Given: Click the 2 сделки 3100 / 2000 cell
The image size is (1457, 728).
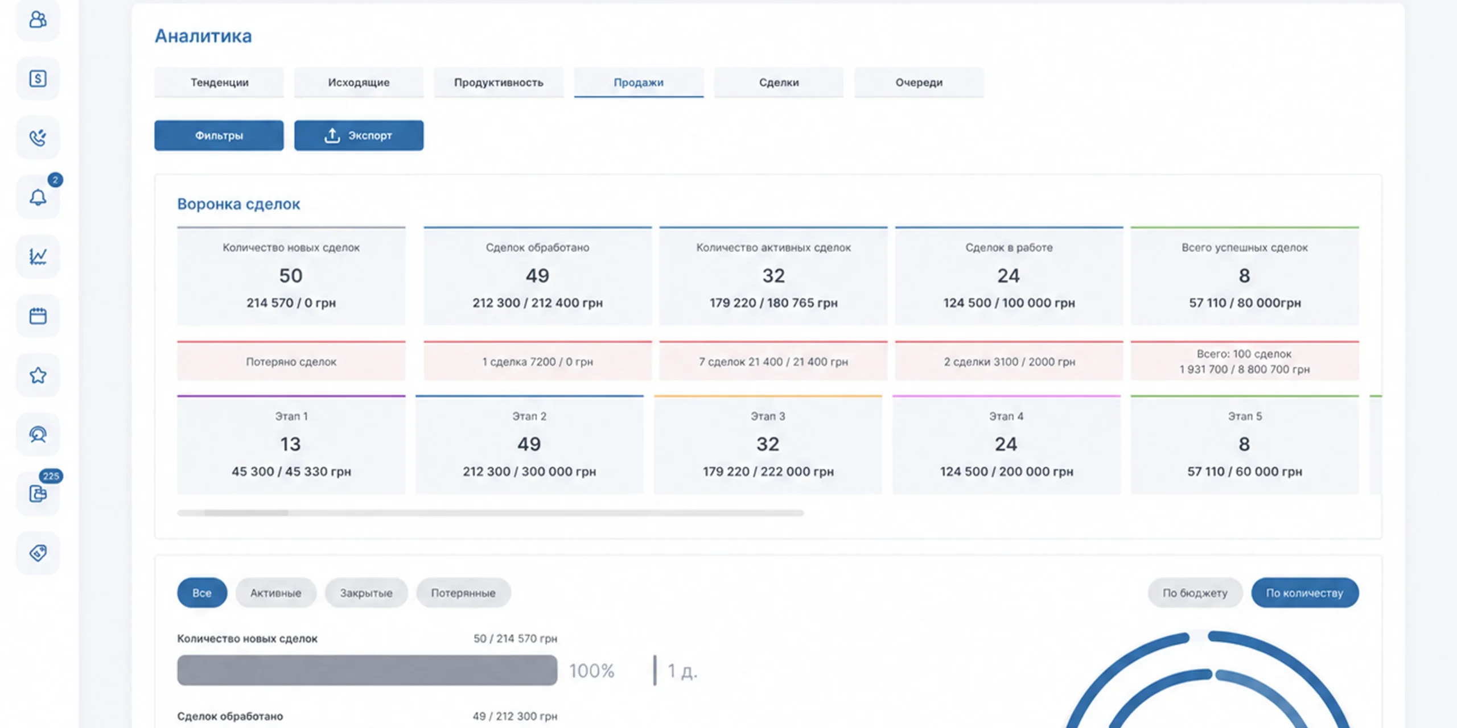Looking at the screenshot, I should click(1009, 361).
